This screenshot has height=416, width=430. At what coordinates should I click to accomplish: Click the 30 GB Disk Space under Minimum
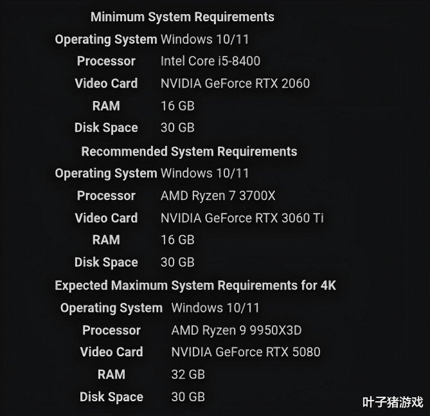[x=177, y=127]
